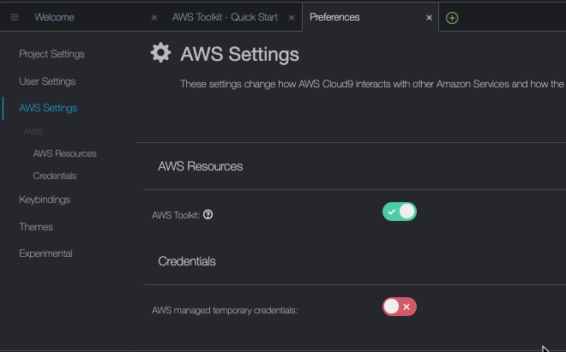
Task: Close the Welcome tab
Action: click(154, 17)
